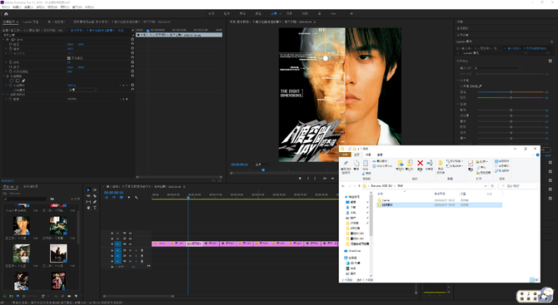This screenshot has height=305, width=558.
Task: Select the Hand tool
Action: coord(88,208)
